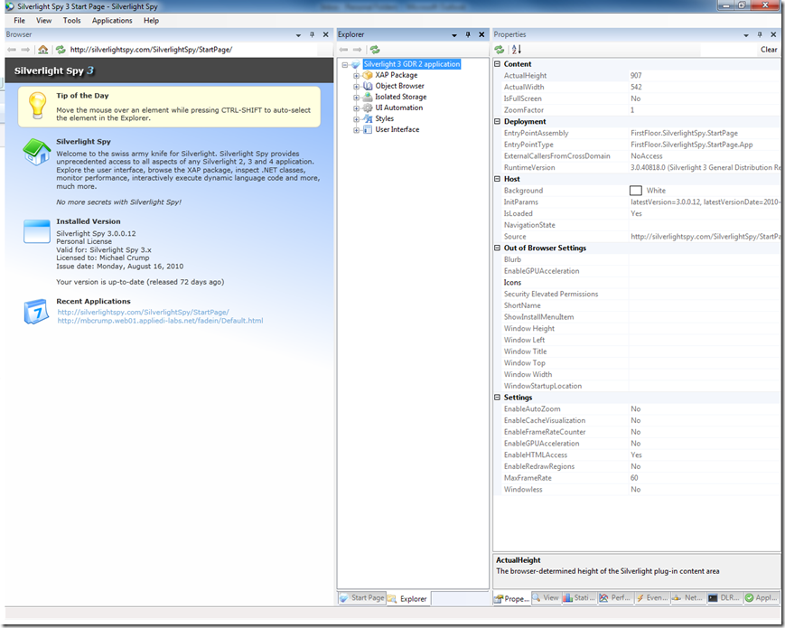Refresh the Explorer tree

(x=375, y=50)
